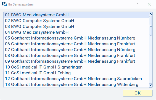The width and height of the screenshot is (156, 100).
Task: Select 11 CoSi medical IT GmbH Eching
Action: coord(76,73)
